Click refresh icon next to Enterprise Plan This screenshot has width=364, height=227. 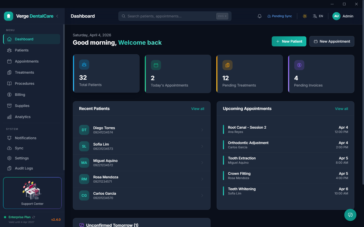pyautogui.click(x=34, y=217)
